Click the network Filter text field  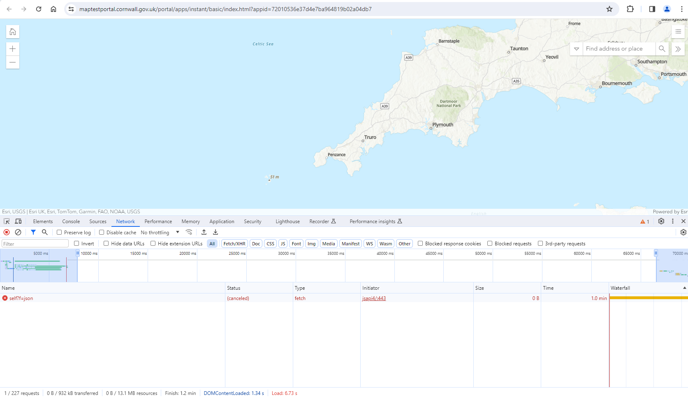pos(35,244)
